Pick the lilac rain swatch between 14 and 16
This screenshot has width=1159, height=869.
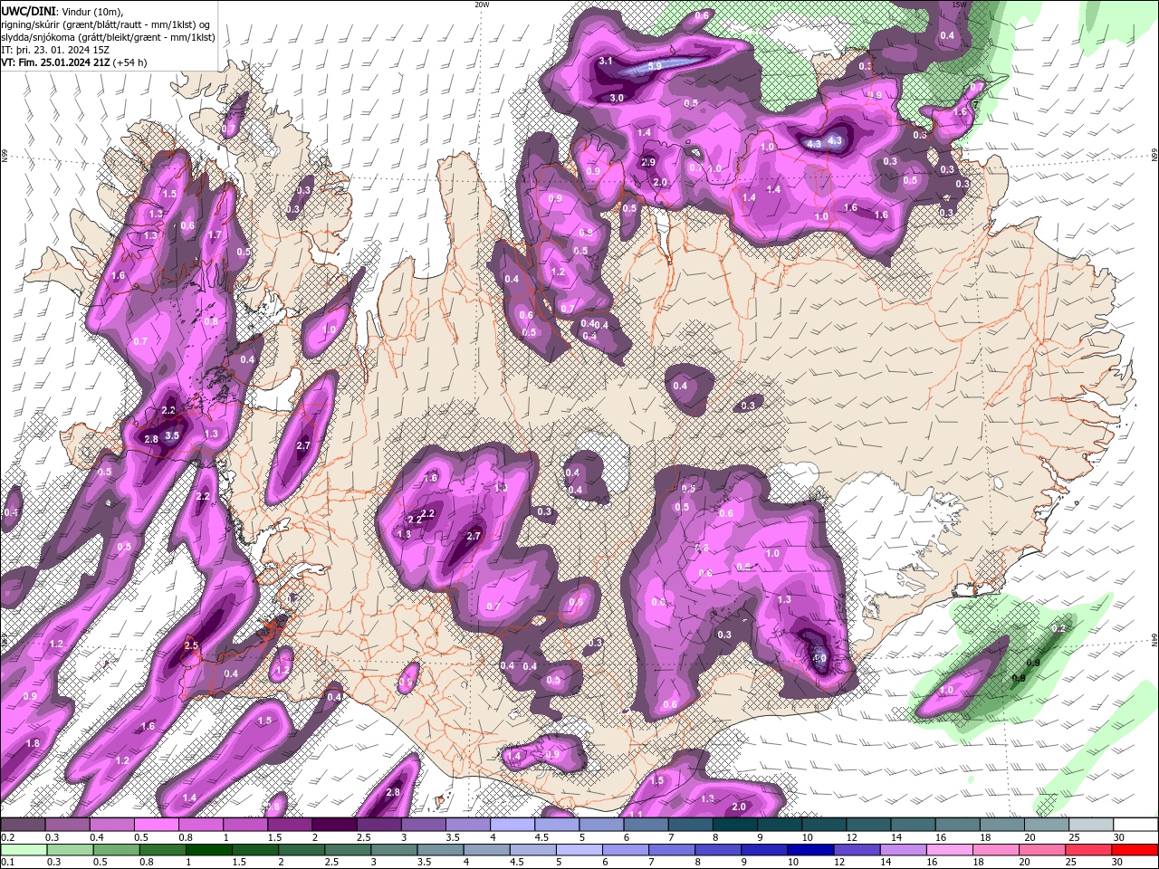[902, 850]
